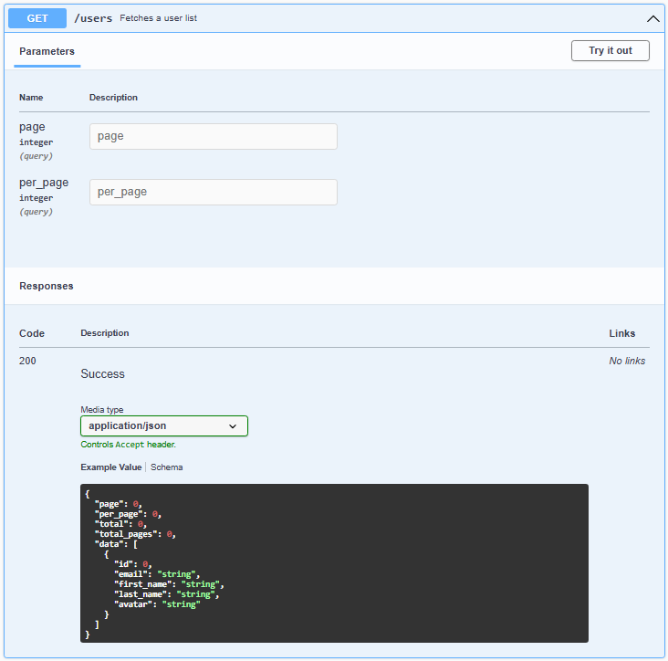Select the Example Value tab
This screenshot has height=661, width=668.
coord(110,467)
